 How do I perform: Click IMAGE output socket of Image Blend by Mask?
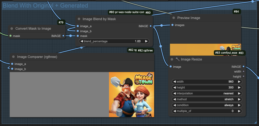[151, 26]
